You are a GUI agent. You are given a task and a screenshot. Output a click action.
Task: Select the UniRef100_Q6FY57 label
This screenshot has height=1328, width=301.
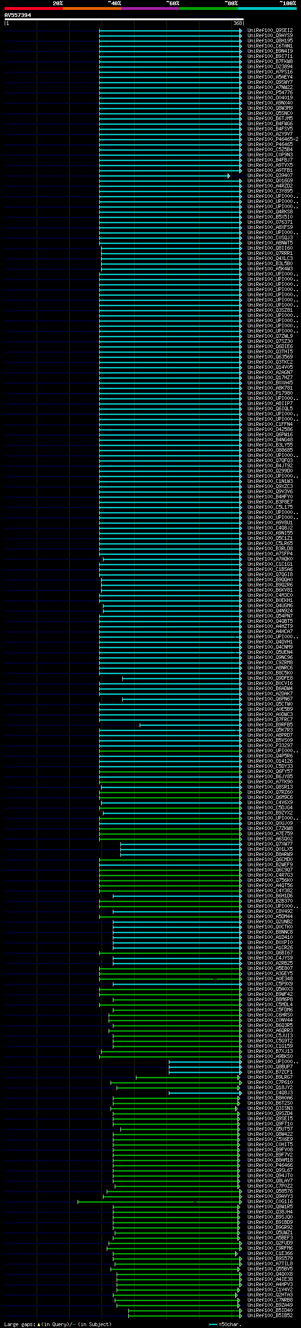[x=270, y=772]
